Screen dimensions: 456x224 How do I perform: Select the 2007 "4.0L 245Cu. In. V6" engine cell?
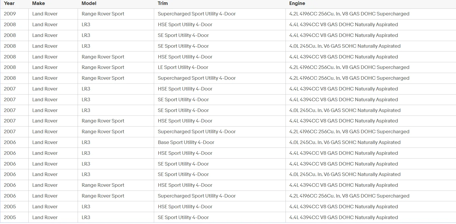(345, 111)
